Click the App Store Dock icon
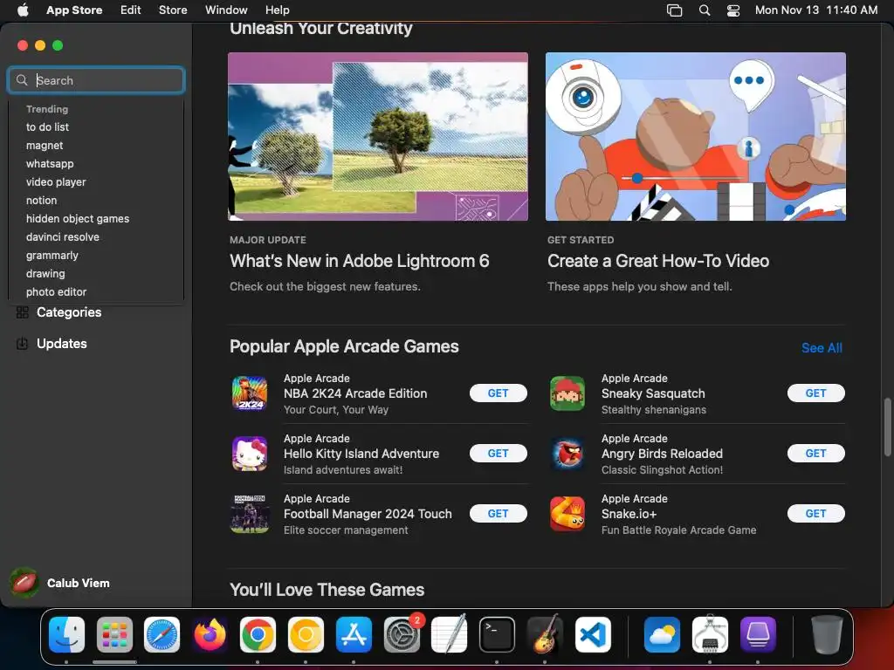894x670 pixels. (x=354, y=634)
